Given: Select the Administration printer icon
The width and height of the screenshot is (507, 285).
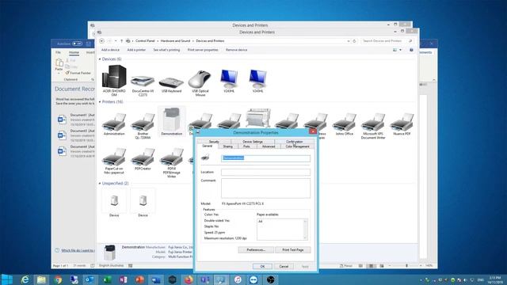Looking at the screenshot, I should (x=114, y=122).
